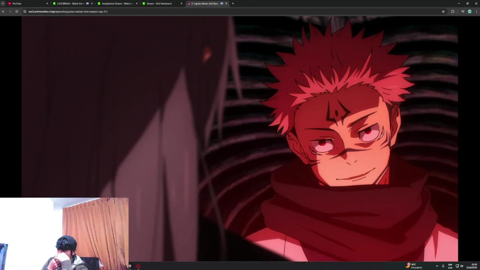The image size is (480, 270).
Task: Open the red app icon in the taskbar
Action: coord(138,266)
